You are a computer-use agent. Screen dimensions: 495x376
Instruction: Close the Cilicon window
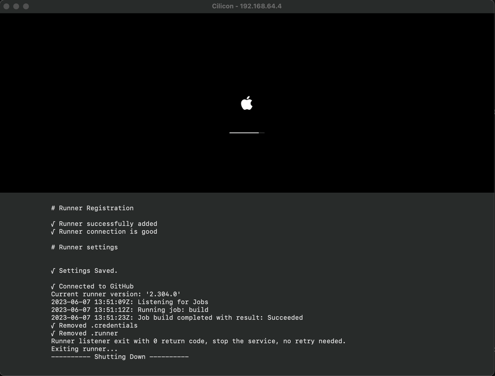pos(7,6)
